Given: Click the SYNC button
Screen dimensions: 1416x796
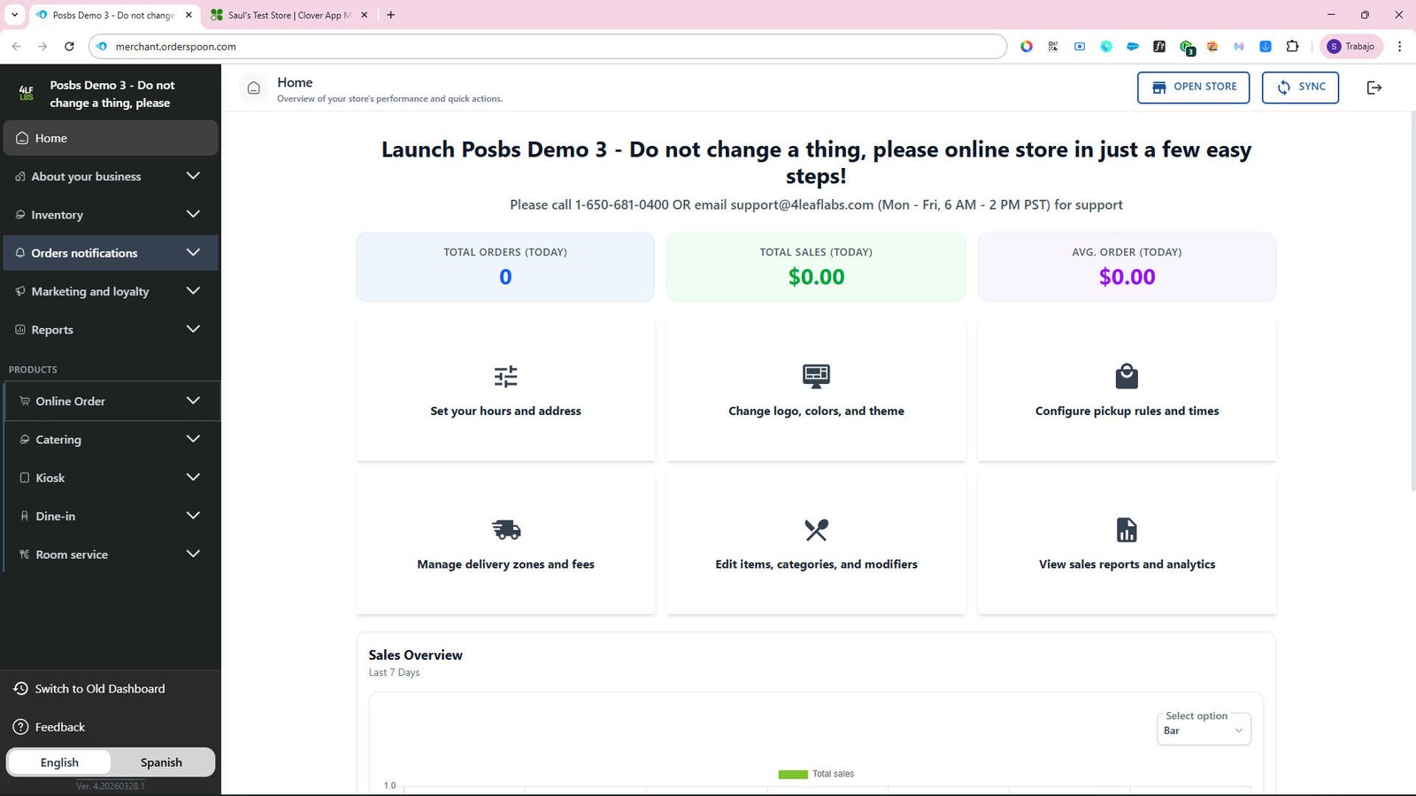Looking at the screenshot, I should click(x=1300, y=88).
